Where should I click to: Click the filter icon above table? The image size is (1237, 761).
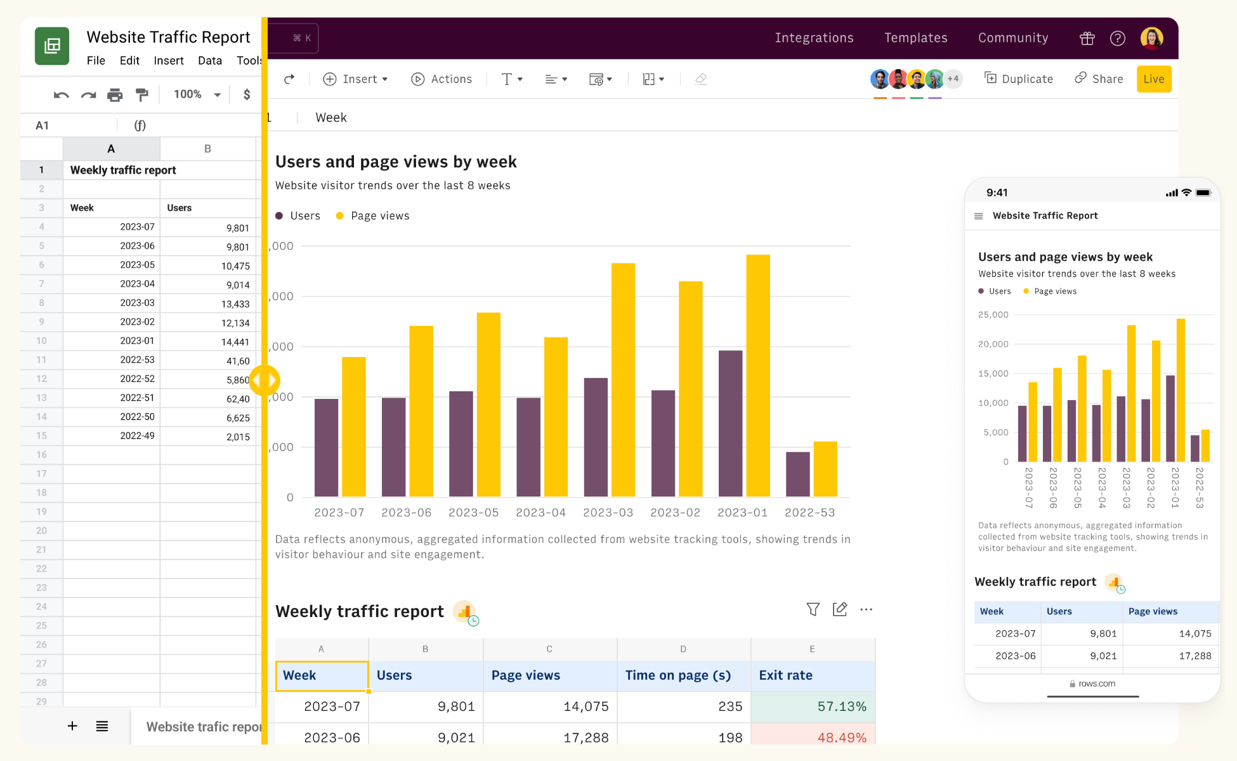[x=813, y=609]
